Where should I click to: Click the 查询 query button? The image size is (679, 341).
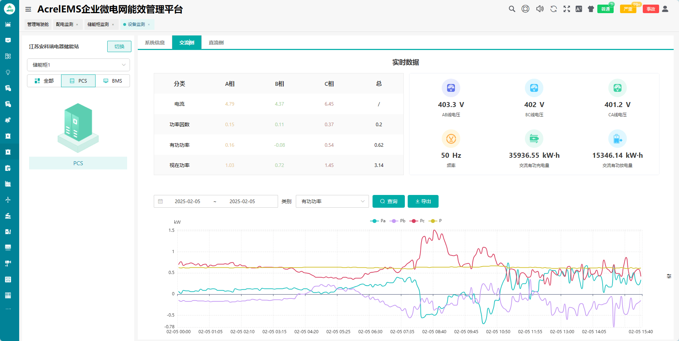(x=389, y=201)
